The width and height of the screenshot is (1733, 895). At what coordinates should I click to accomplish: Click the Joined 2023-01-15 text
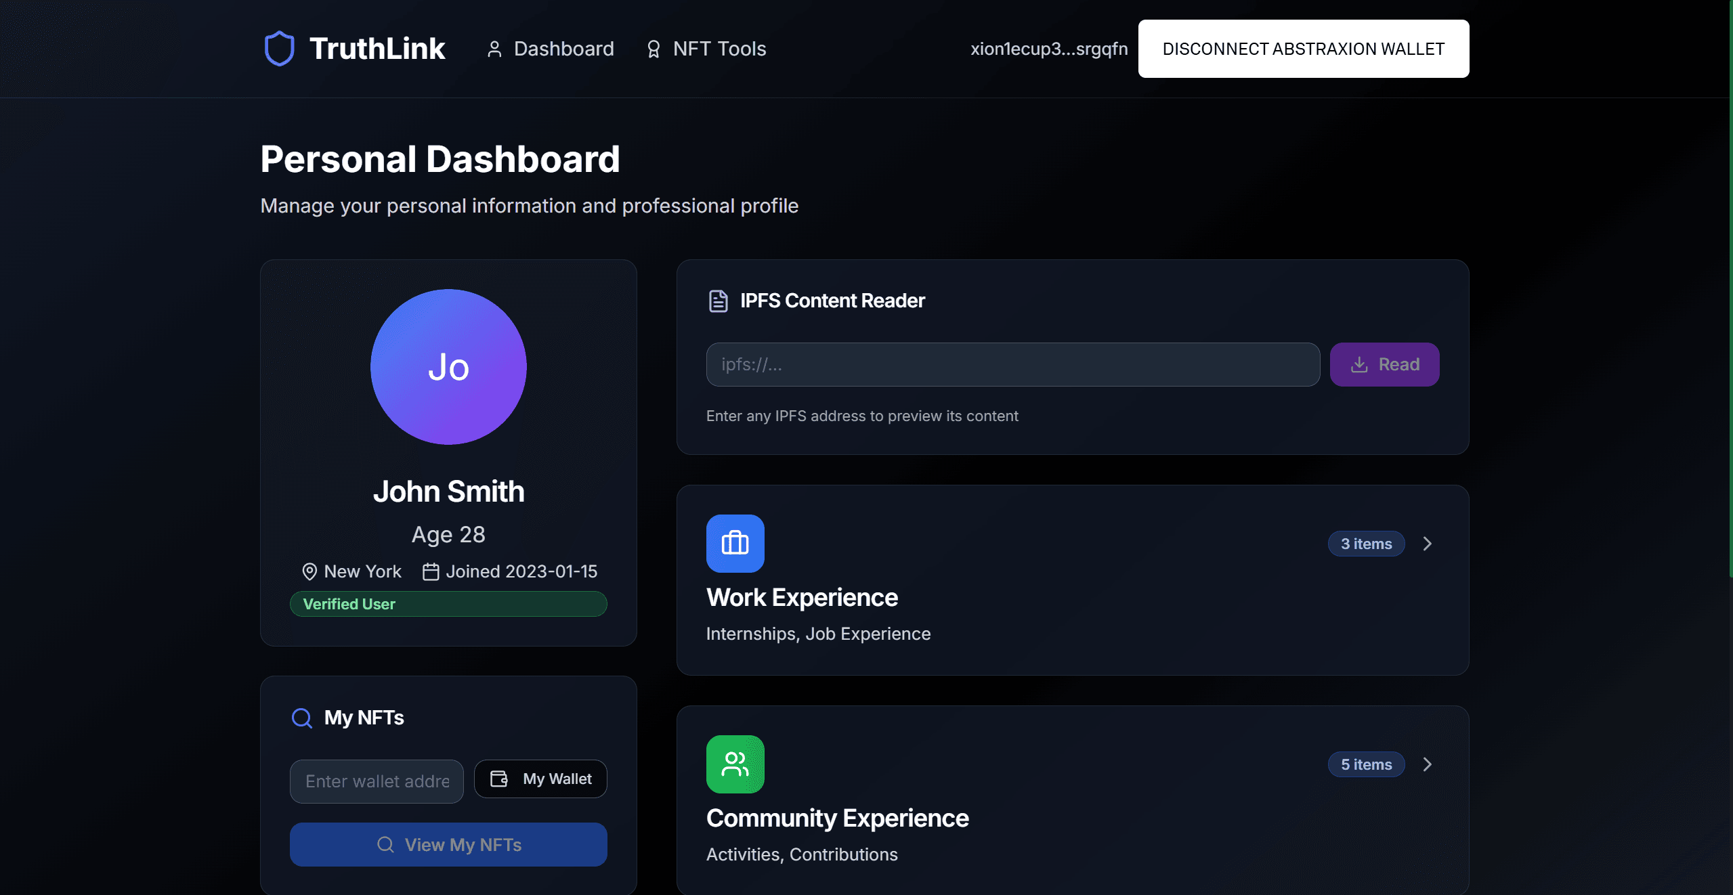tap(521, 572)
